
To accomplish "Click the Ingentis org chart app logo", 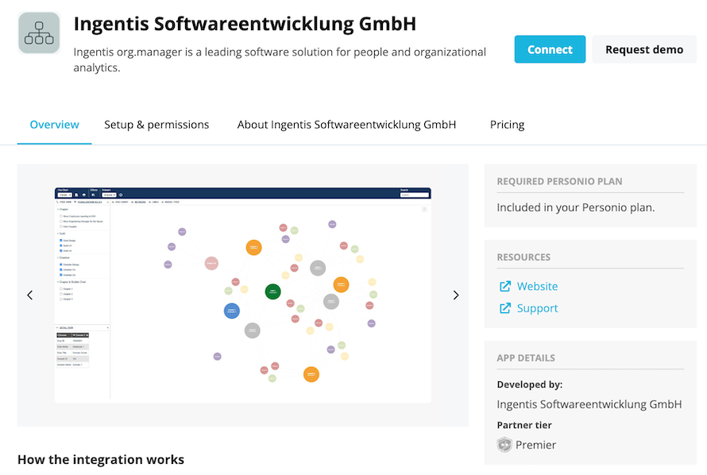I will click(x=39, y=33).
